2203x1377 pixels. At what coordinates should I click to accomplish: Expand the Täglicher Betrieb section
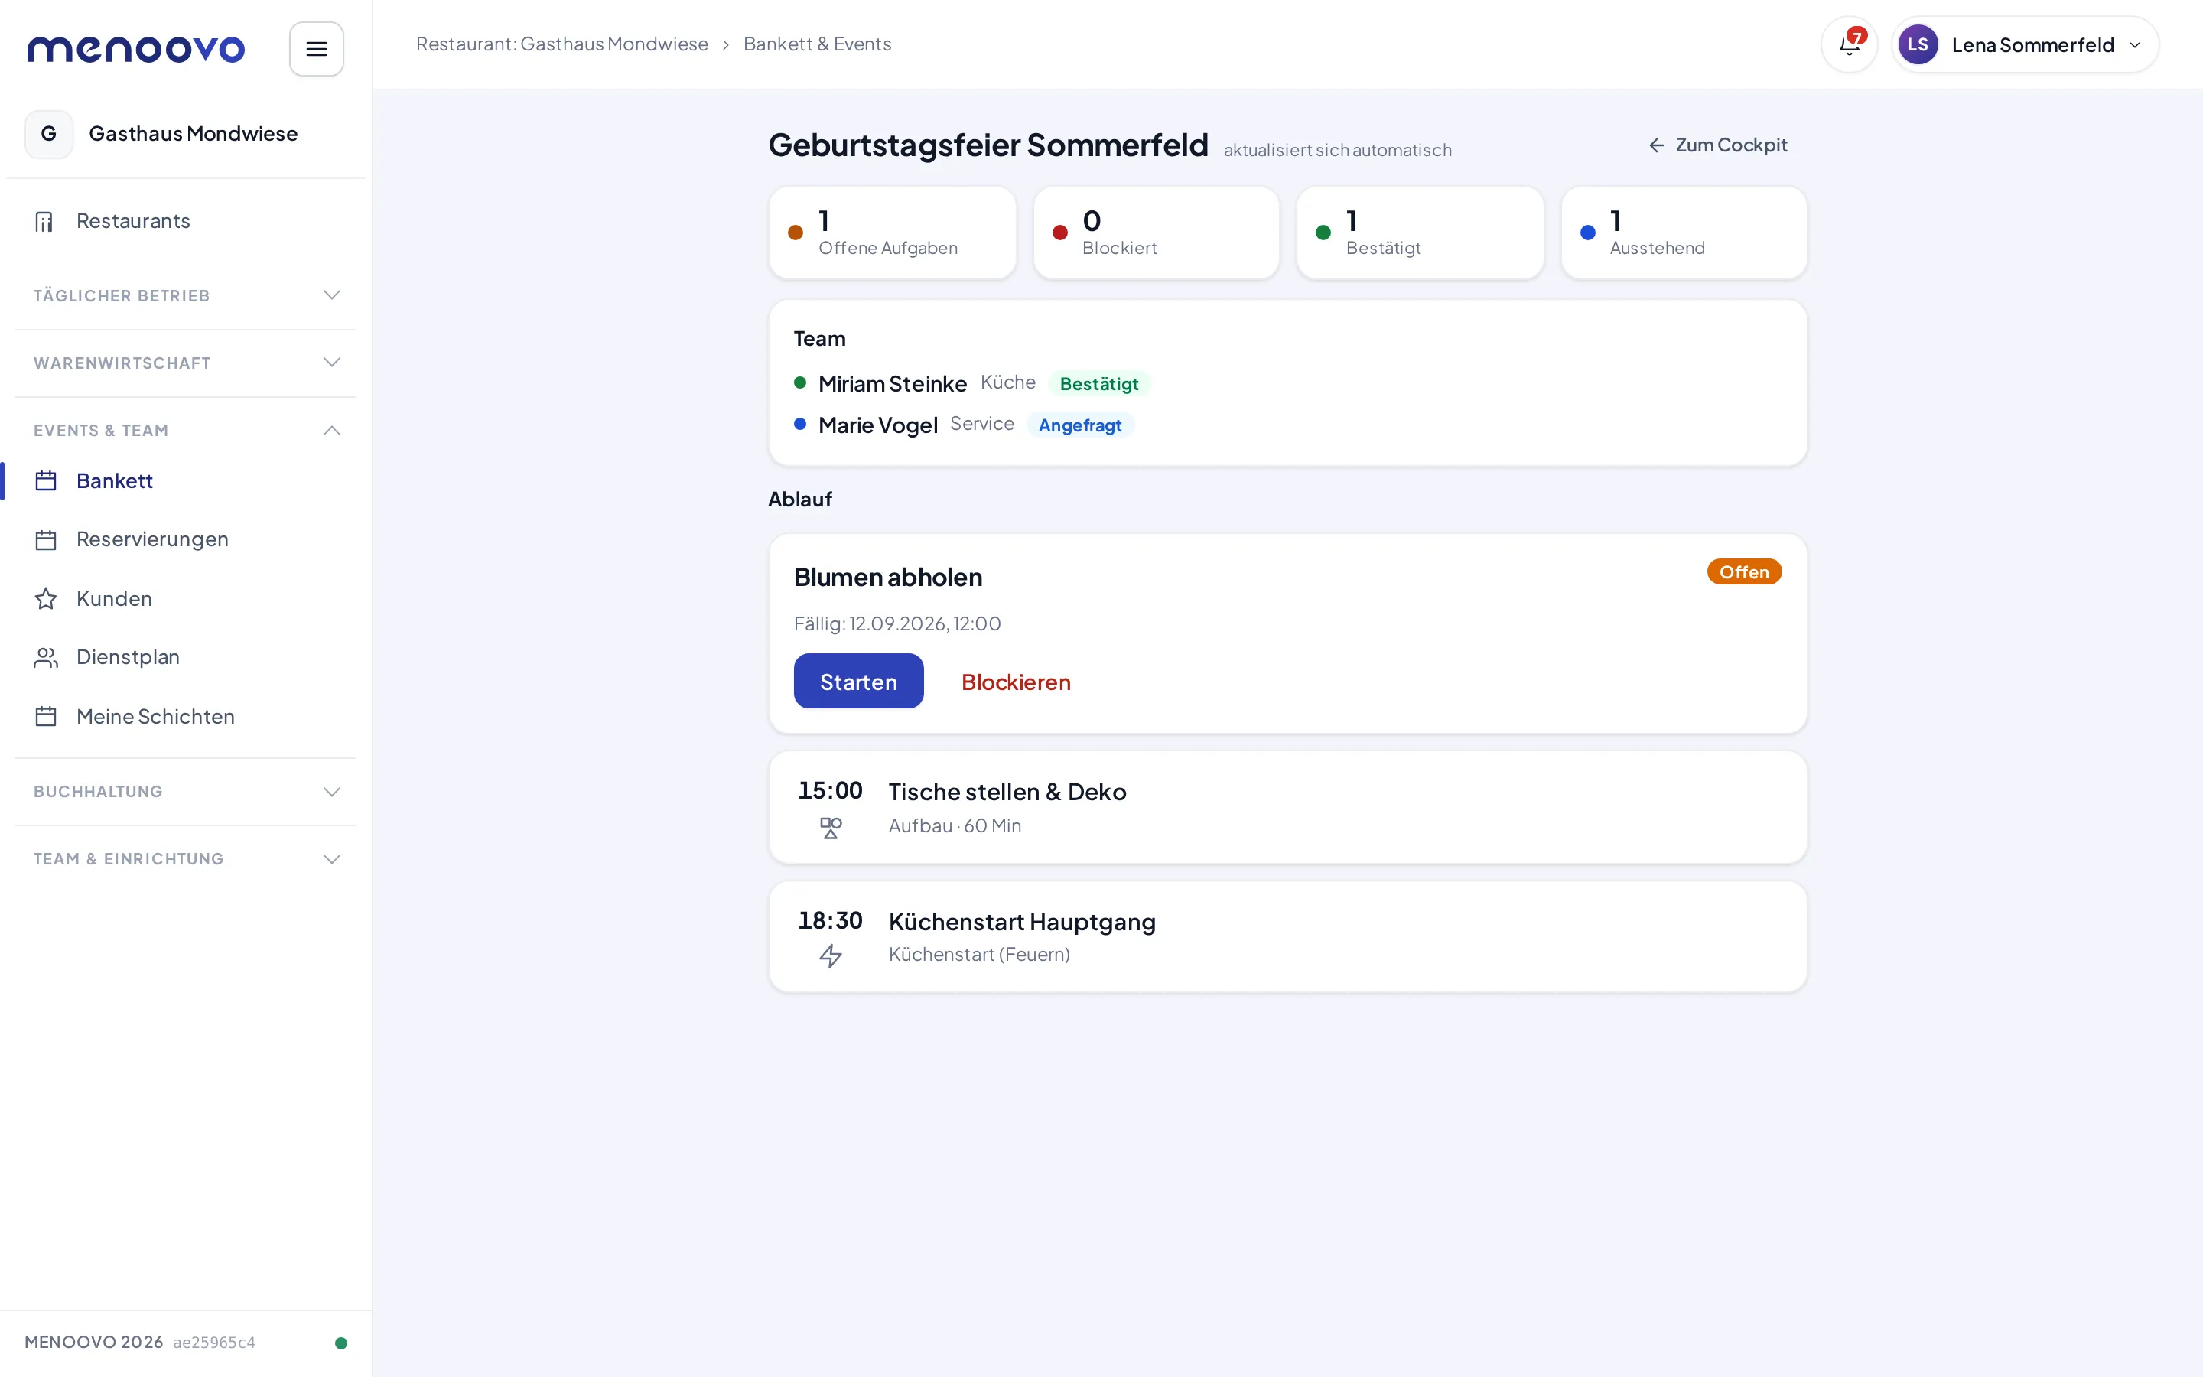click(186, 296)
